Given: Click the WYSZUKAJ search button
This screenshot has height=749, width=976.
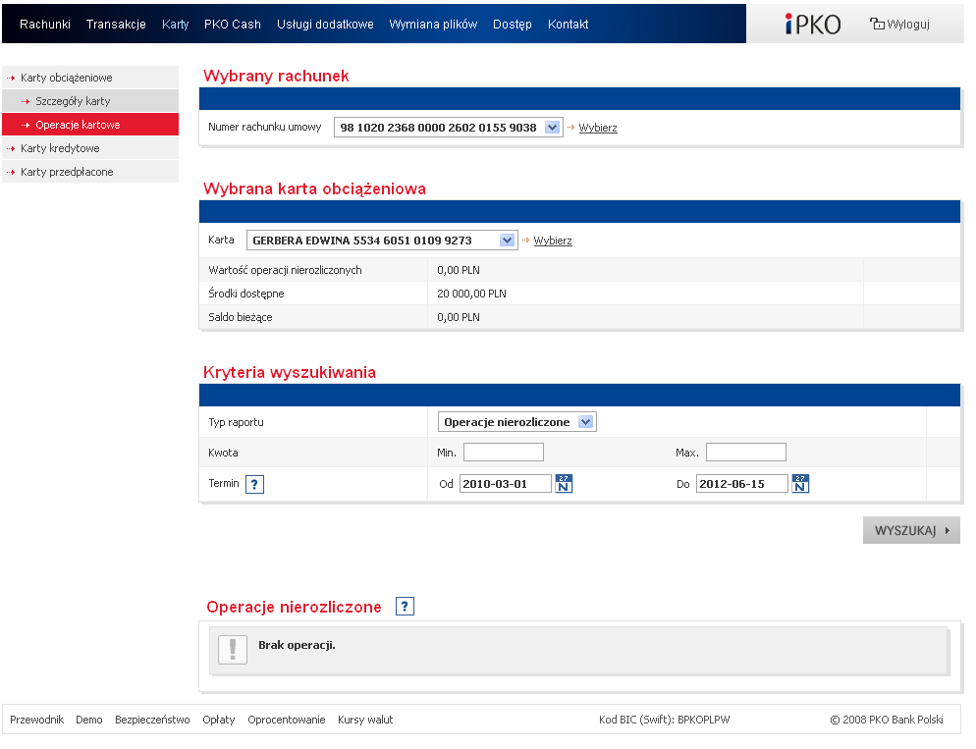Looking at the screenshot, I should click(x=911, y=530).
